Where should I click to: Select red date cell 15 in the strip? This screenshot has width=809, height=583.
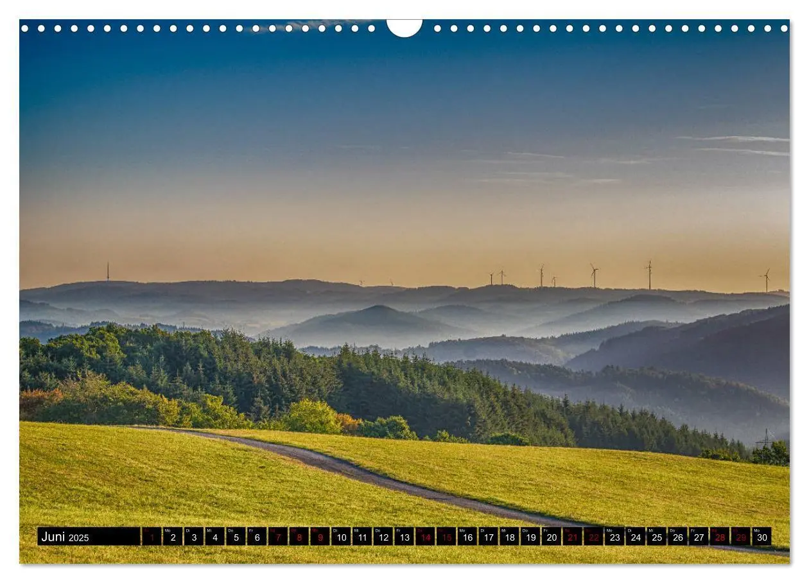(x=446, y=537)
